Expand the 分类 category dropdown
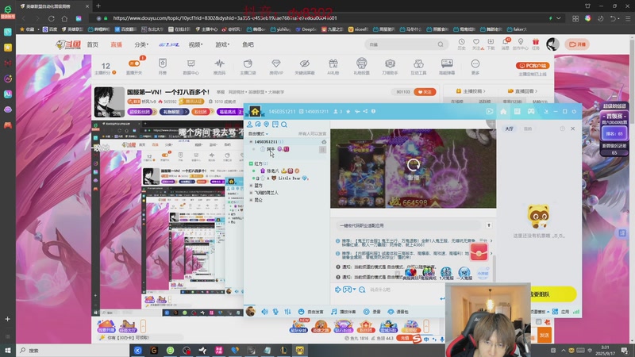 (141, 44)
